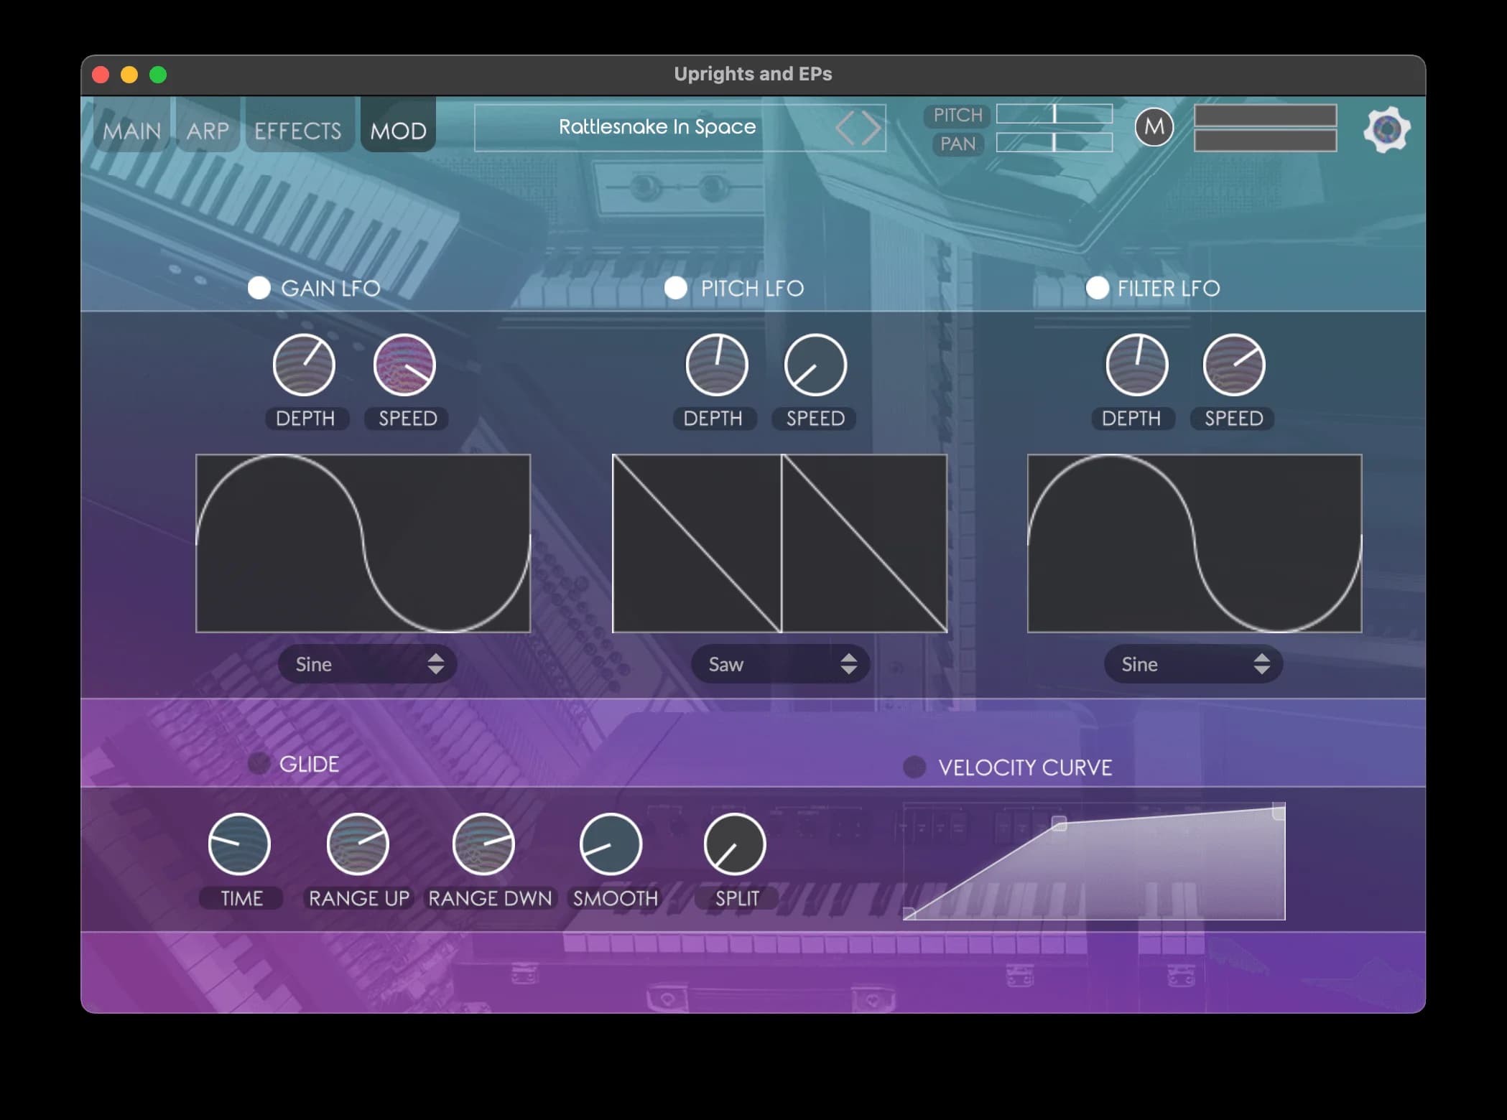Adjust the Pitch slider at top right
This screenshot has width=1507, height=1120.
[1054, 116]
